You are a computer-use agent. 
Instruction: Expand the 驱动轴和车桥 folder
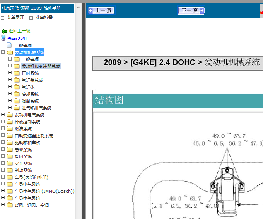tap(3, 142)
